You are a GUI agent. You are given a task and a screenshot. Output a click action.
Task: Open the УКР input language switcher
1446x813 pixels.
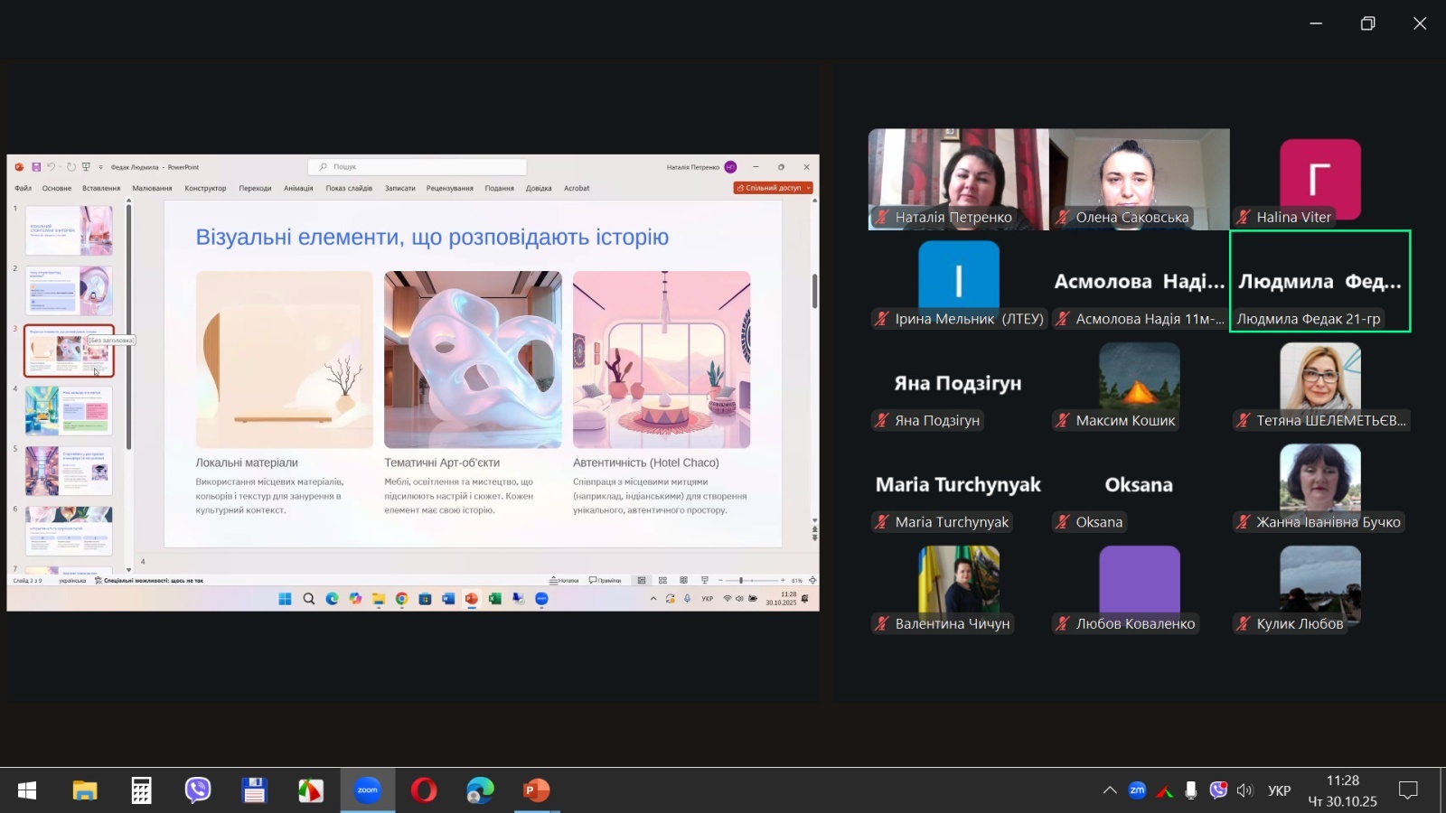point(1279,790)
